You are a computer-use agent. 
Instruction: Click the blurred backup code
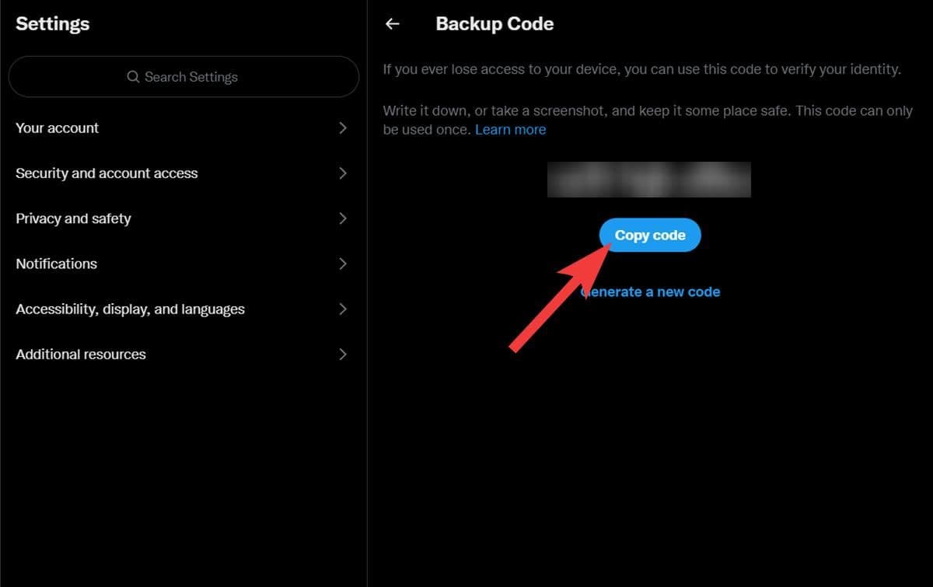coord(649,180)
